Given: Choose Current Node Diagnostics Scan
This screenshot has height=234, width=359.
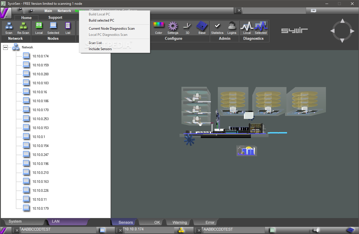Looking at the screenshot, I should pos(112,29).
